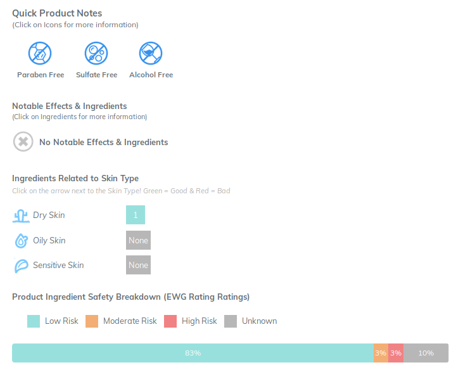Toggle the Unknown legend swatch
Viewport: 456px width, 372px height.
point(231,321)
